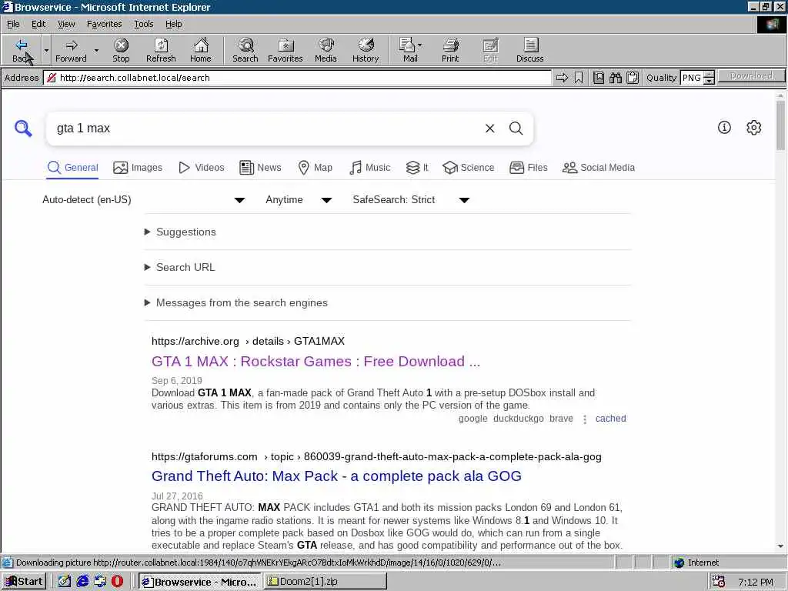Open the Edit menu
The image size is (788, 591).
[38, 24]
